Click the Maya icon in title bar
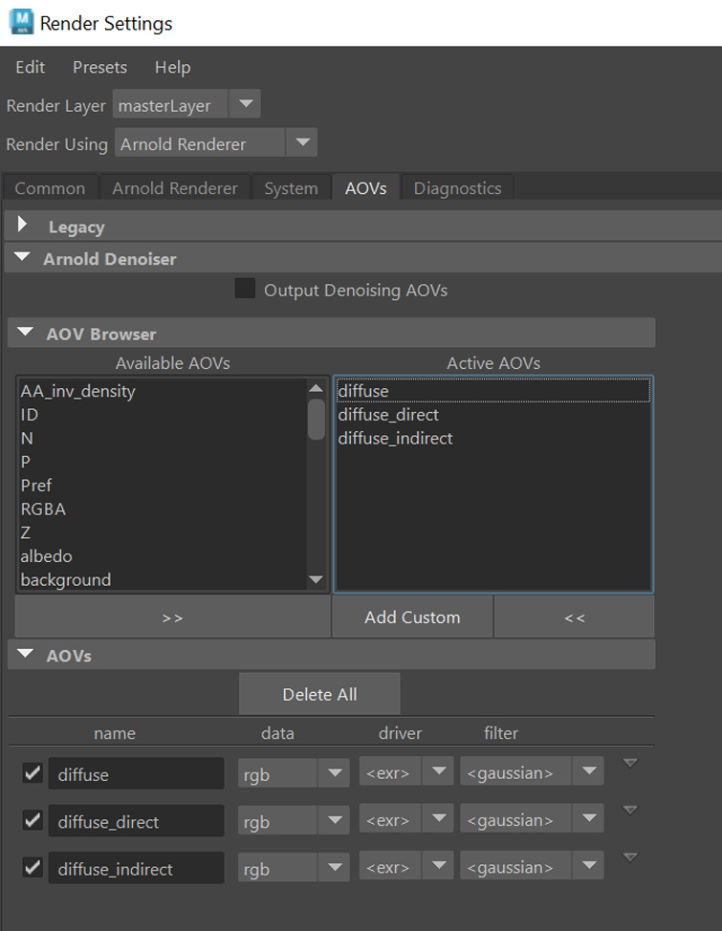 20,22
